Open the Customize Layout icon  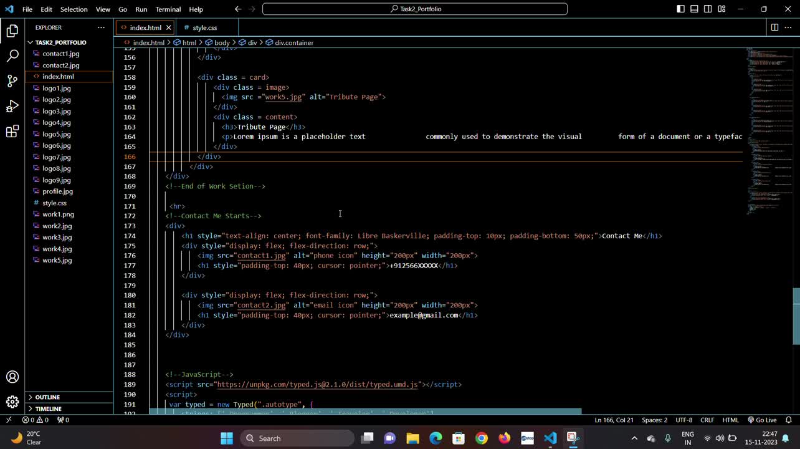(721, 9)
